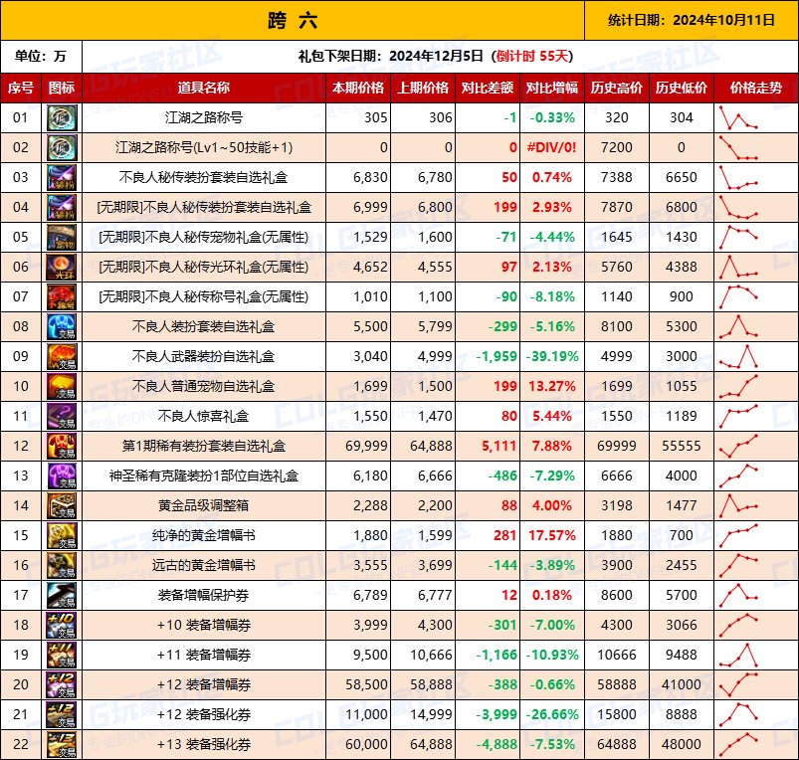Click the price trend sparkline for row 12
The width and height of the screenshot is (799, 760).
(739, 446)
